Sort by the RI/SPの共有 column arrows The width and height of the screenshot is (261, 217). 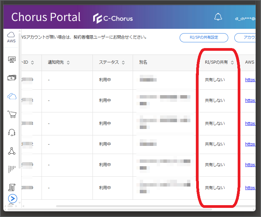tap(232, 63)
